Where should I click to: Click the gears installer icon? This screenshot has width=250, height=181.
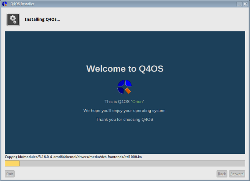point(13,19)
